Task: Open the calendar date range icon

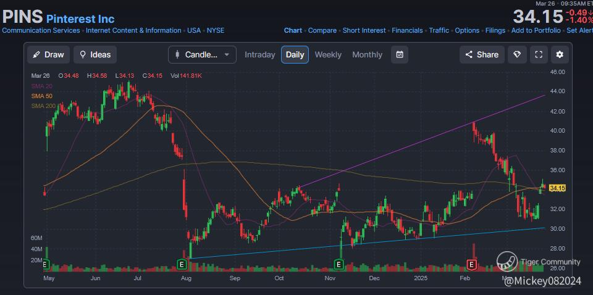Action: [x=400, y=55]
